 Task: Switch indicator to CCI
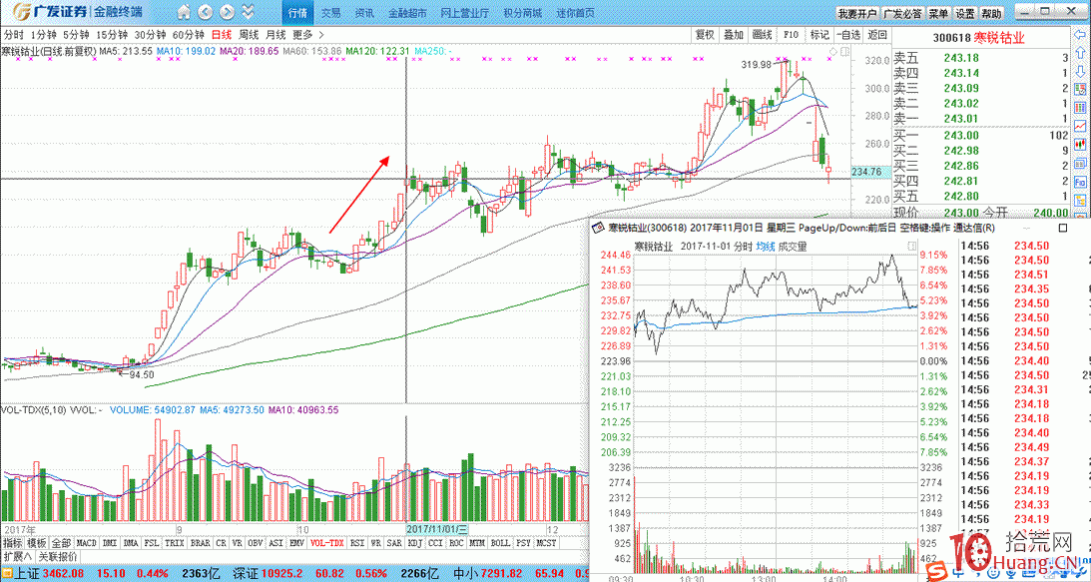(436, 543)
